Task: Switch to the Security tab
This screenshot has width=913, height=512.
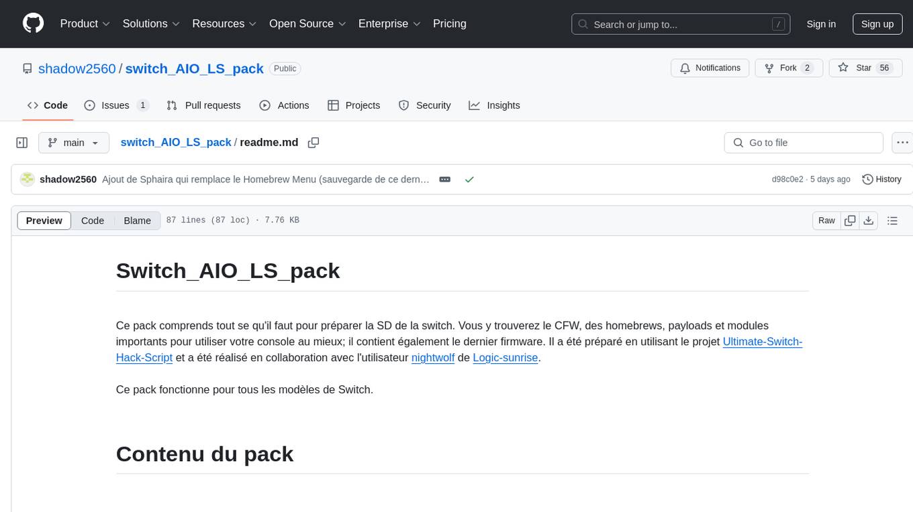Action: tap(424, 105)
